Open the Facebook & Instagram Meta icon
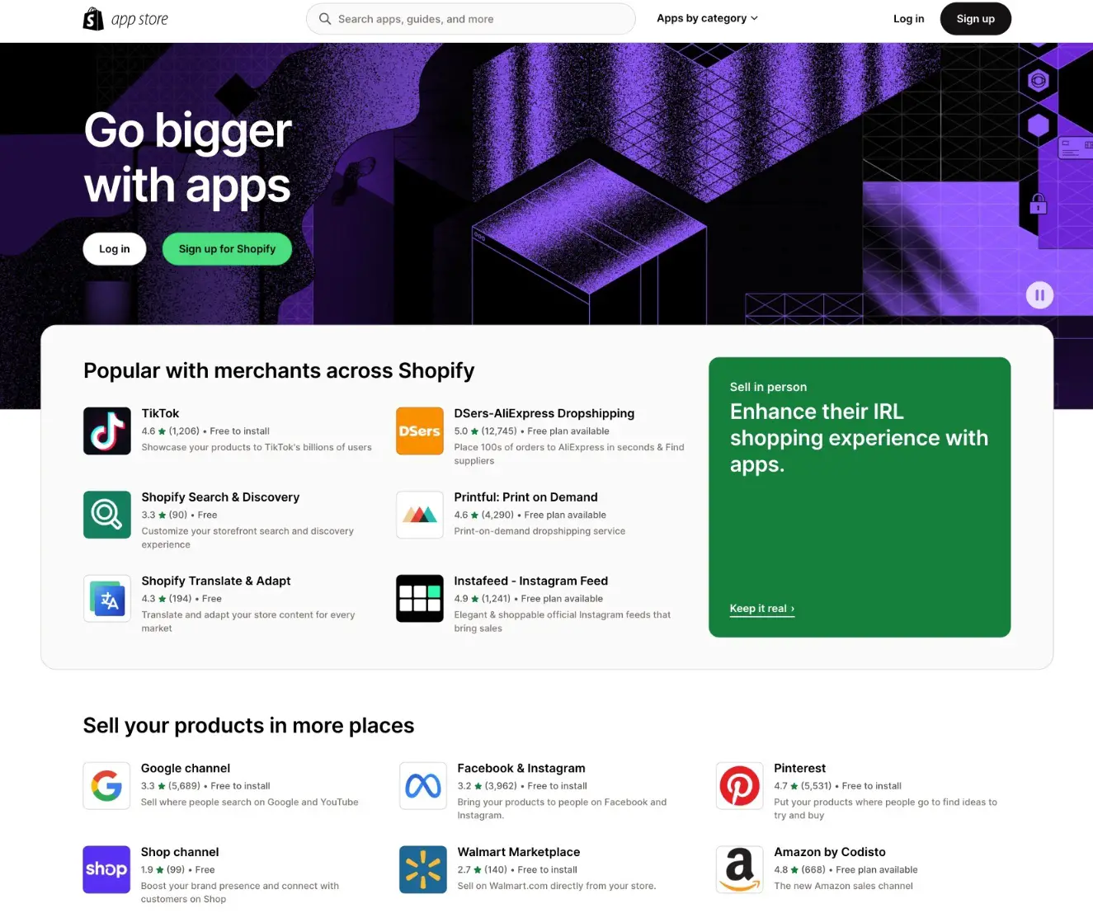Screen dimensions: 1093x918 pos(423,786)
